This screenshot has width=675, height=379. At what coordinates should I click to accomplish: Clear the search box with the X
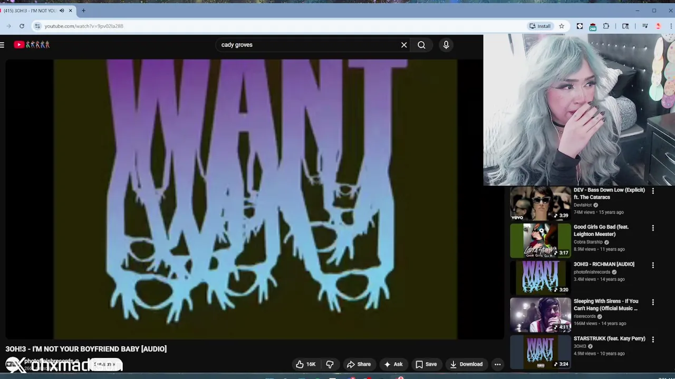pos(404,45)
